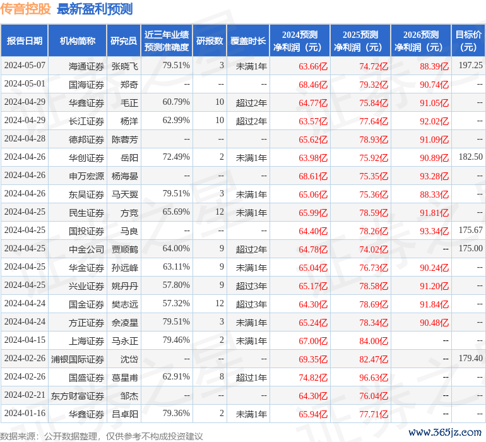
Task: Click 浦银国际证券 institution name
Action: click(78, 359)
